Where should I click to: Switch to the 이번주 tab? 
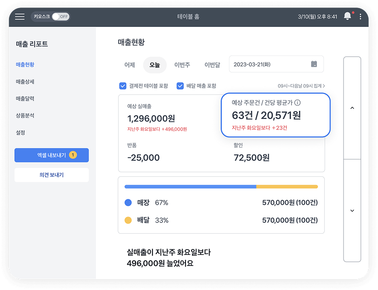coord(182,65)
